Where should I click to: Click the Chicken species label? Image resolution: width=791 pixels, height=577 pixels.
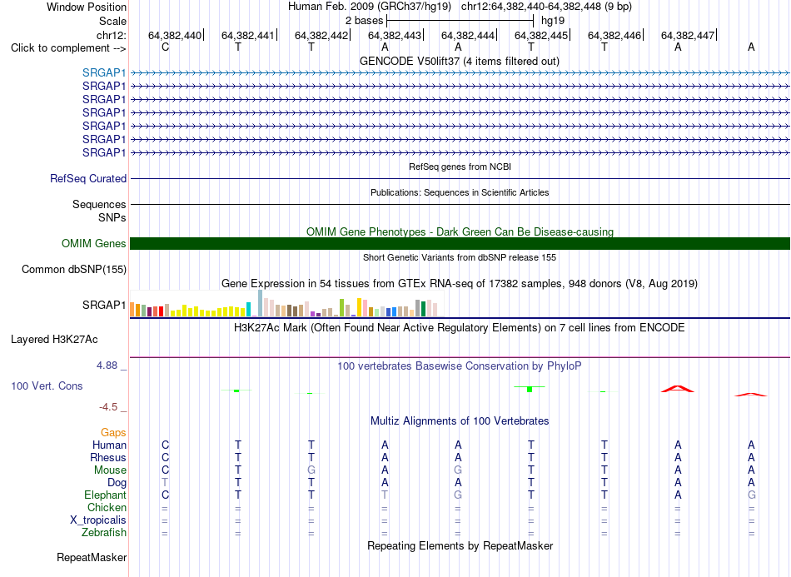coord(107,507)
